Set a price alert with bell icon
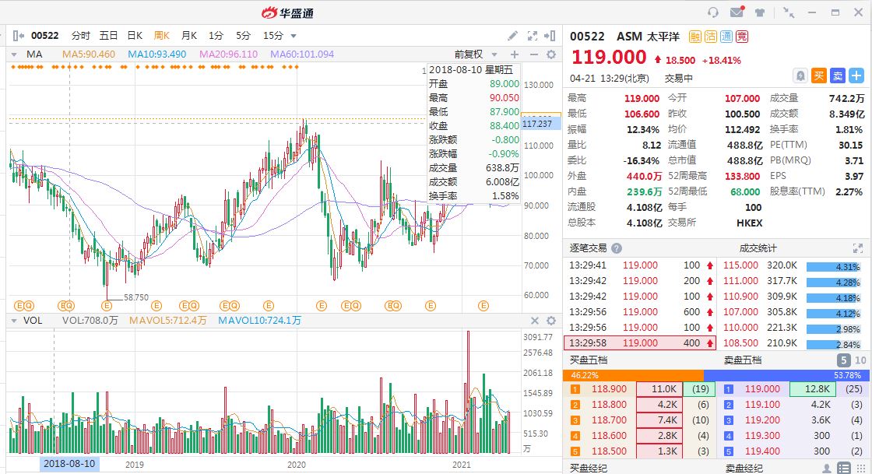This screenshot has width=872, height=474. point(800,75)
